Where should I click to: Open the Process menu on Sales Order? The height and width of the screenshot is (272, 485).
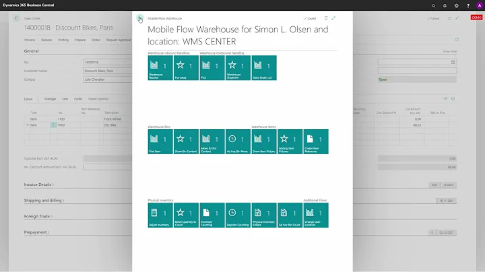tap(30, 40)
